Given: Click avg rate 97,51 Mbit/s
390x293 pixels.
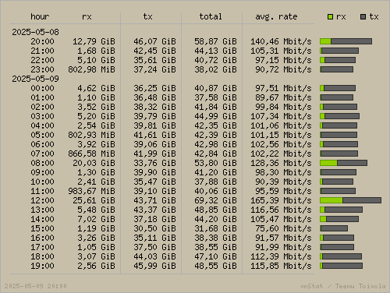Looking at the screenshot, I should tap(283, 88).
